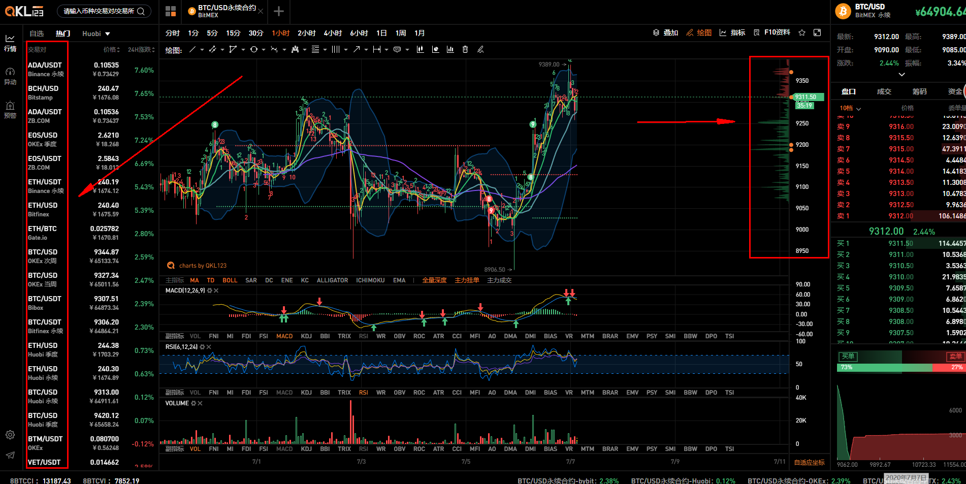
Task: Open the F10资料 info button
Action: point(772,33)
